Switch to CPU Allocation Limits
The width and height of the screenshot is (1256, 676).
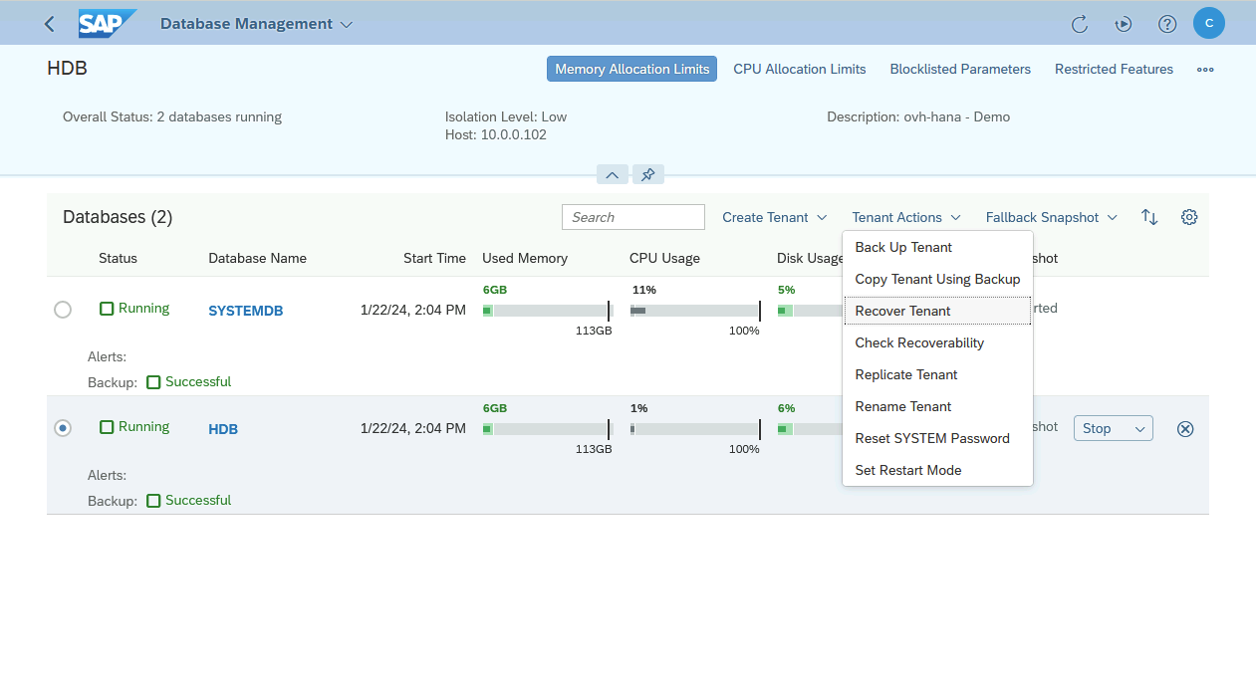click(x=799, y=69)
